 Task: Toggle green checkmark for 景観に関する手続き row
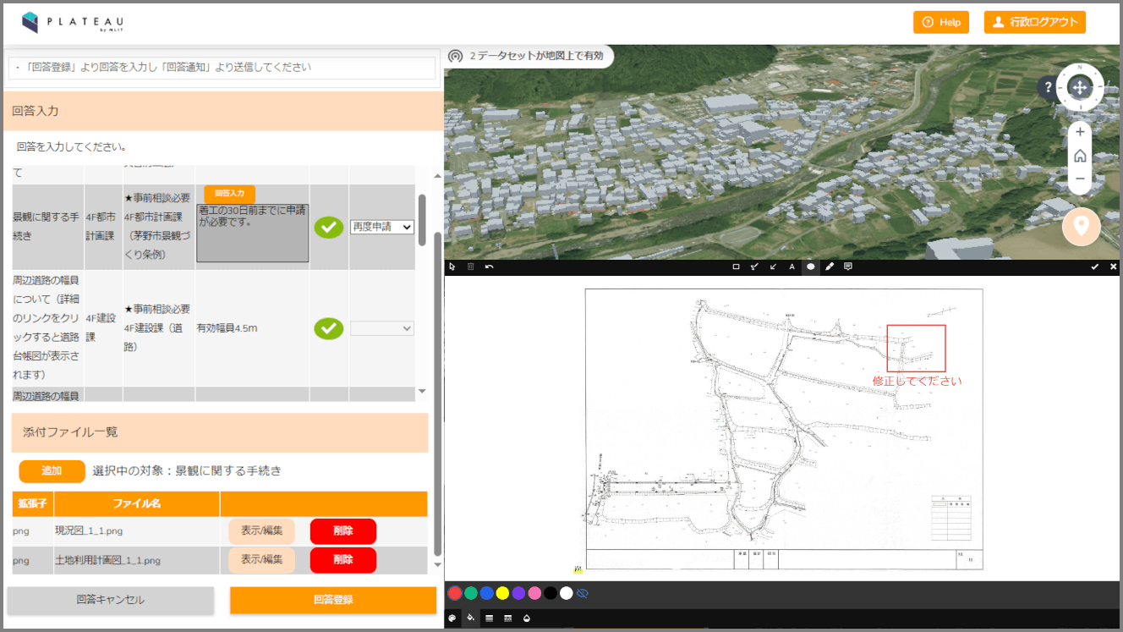[329, 227]
